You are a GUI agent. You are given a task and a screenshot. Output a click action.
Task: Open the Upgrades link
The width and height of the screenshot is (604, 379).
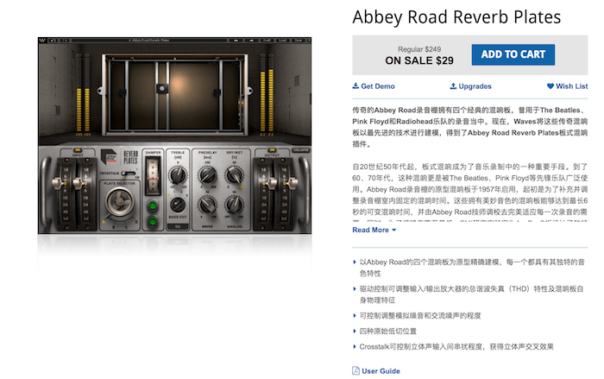[x=471, y=86]
